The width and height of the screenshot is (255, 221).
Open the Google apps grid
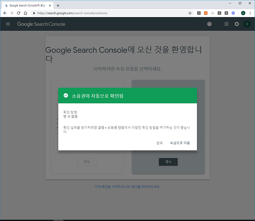pos(226,24)
